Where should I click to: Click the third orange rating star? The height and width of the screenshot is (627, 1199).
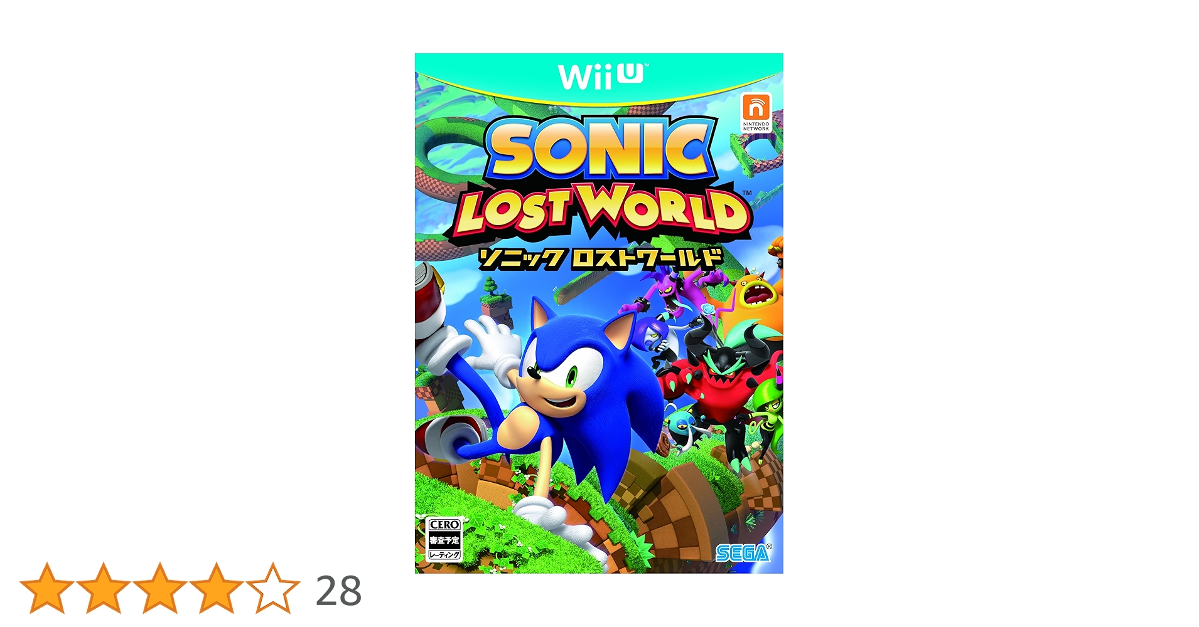coord(160,588)
